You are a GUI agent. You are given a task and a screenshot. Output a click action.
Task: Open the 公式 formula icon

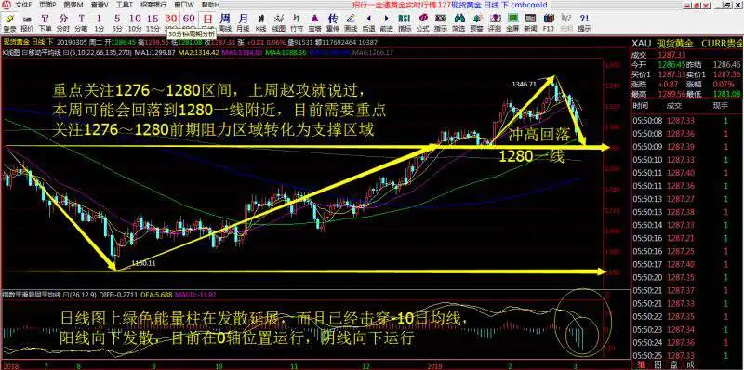[x=422, y=21]
